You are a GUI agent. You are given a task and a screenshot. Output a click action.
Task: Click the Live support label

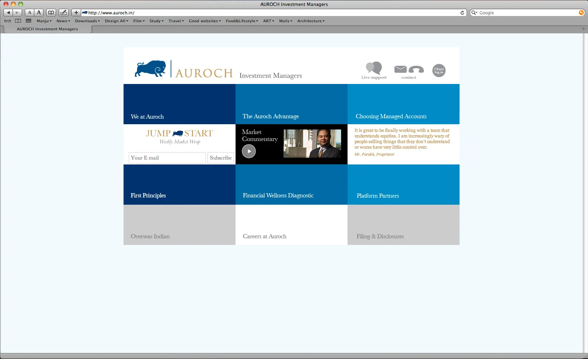coord(374,78)
